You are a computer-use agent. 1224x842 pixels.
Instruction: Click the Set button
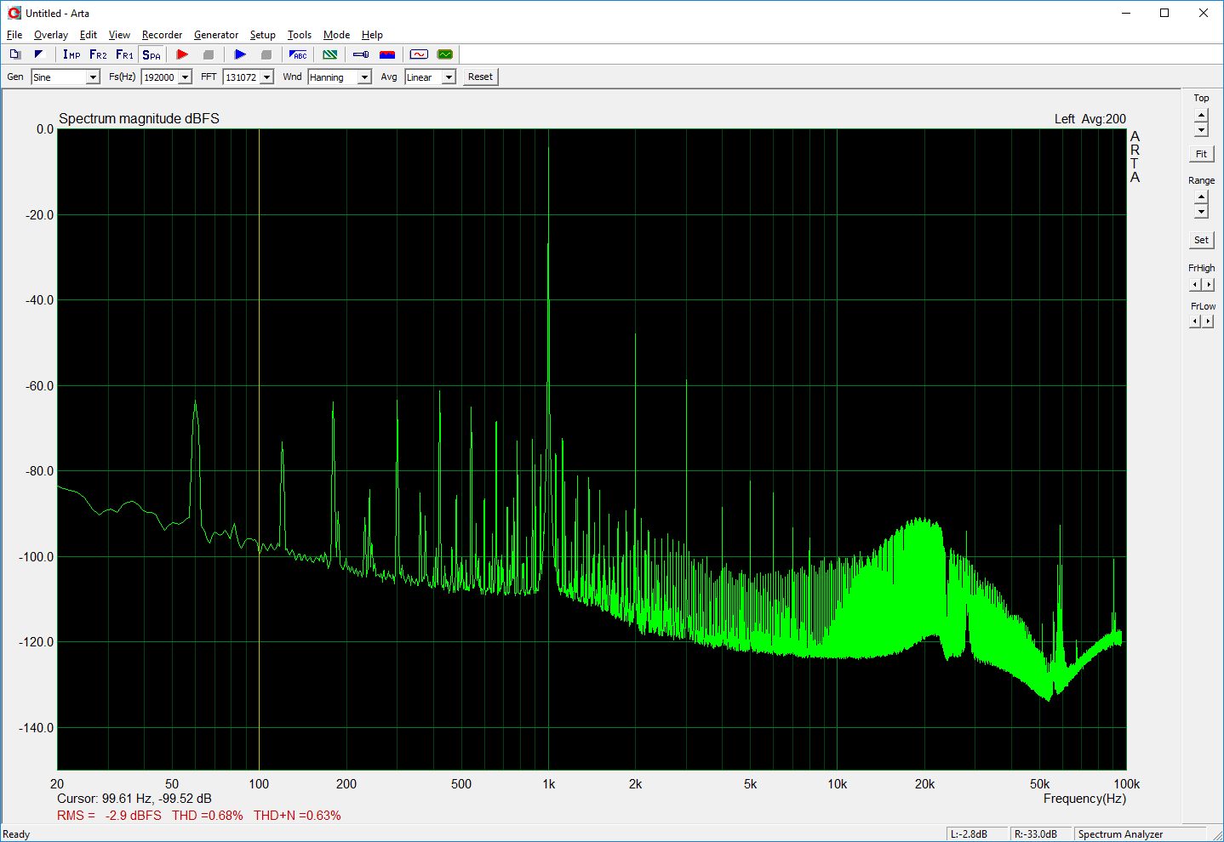[x=1201, y=240]
